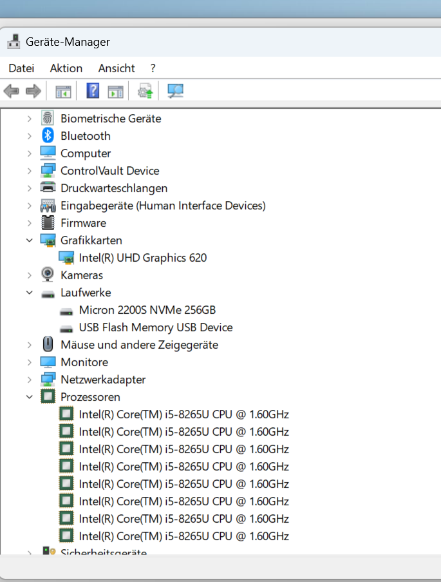Collapse the Laufwerke category chevron
The image size is (441, 582).
click(x=30, y=293)
